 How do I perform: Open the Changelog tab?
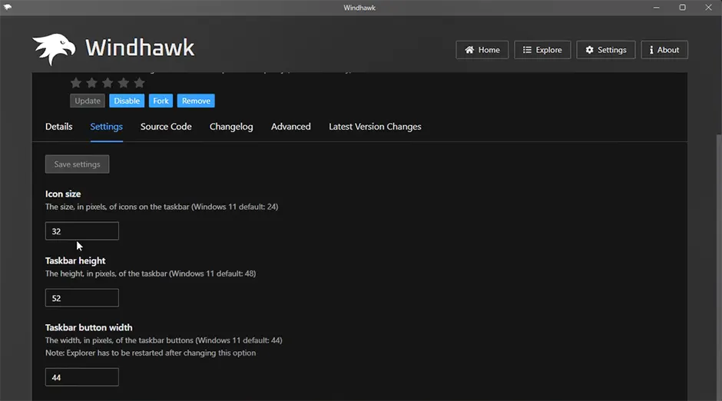pos(231,127)
